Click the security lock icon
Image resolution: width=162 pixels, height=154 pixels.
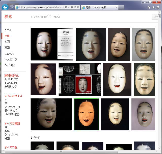72,7
